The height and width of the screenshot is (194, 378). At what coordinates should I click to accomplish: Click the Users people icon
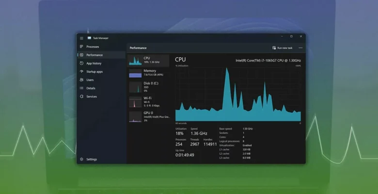pyautogui.click(x=81, y=80)
